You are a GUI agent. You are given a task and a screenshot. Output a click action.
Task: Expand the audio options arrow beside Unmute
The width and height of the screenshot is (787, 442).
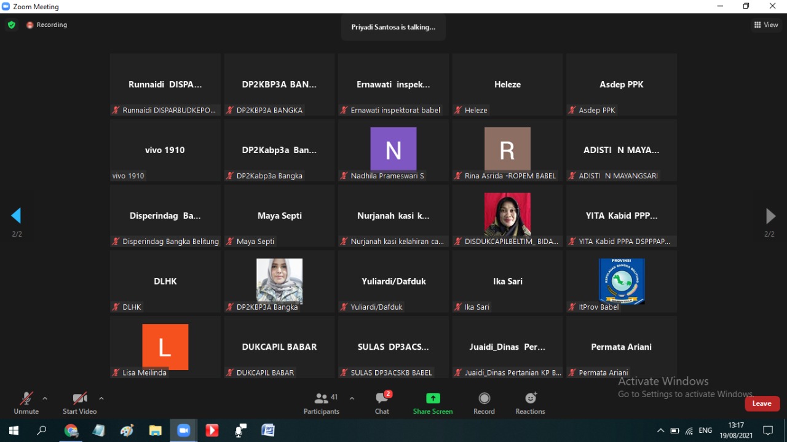point(45,398)
